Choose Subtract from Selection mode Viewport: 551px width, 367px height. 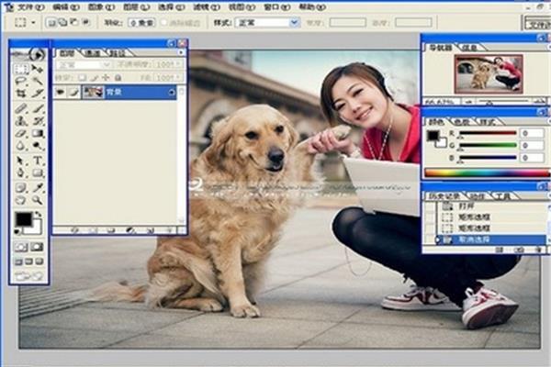pyautogui.click(x=74, y=23)
